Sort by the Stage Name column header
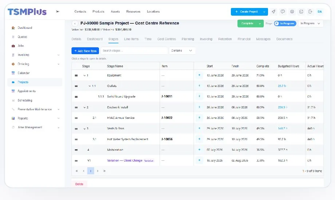The image size is (335, 200). click(x=115, y=66)
